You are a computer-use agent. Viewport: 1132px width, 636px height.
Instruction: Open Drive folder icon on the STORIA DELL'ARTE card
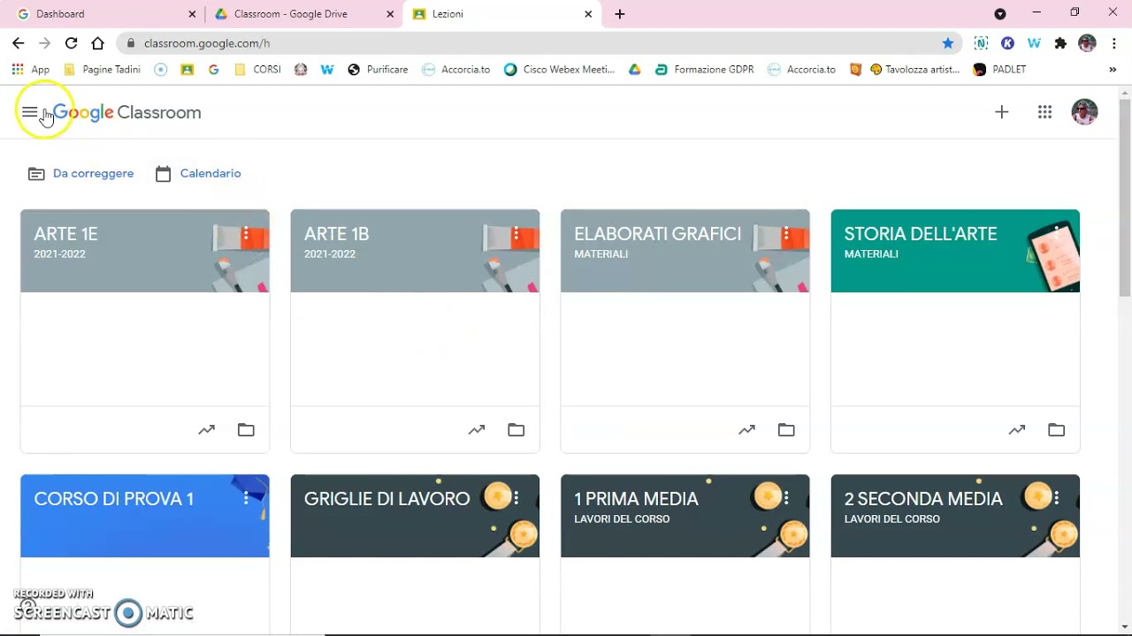click(1057, 430)
